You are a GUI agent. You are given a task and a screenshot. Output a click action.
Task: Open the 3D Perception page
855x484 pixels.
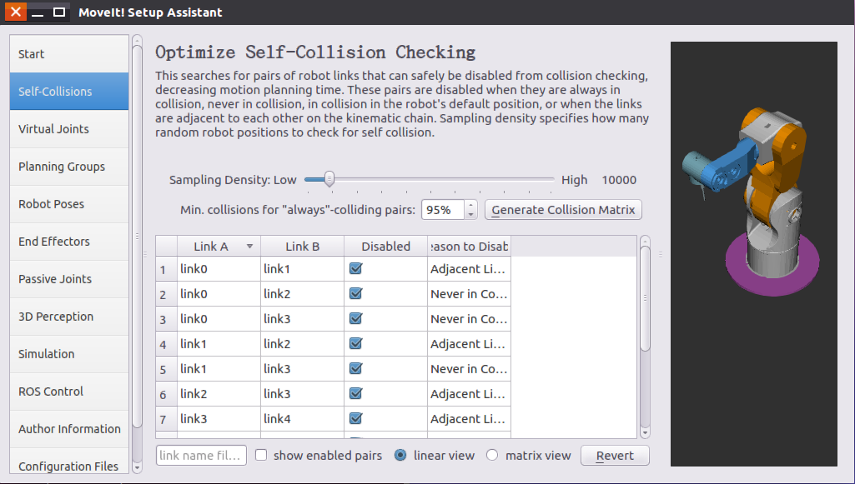click(x=69, y=317)
